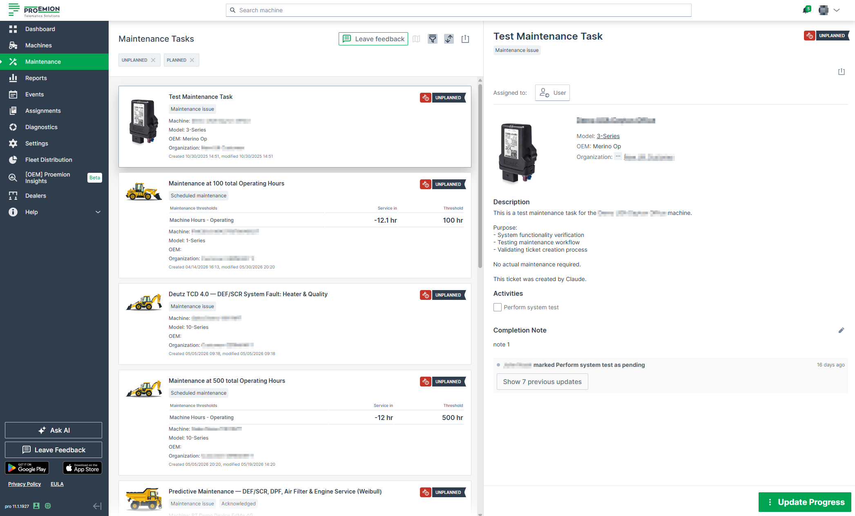The image size is (855, 516).
Task: Click Maintenance issue tag in detail panel
Action: tap(517, 50)
